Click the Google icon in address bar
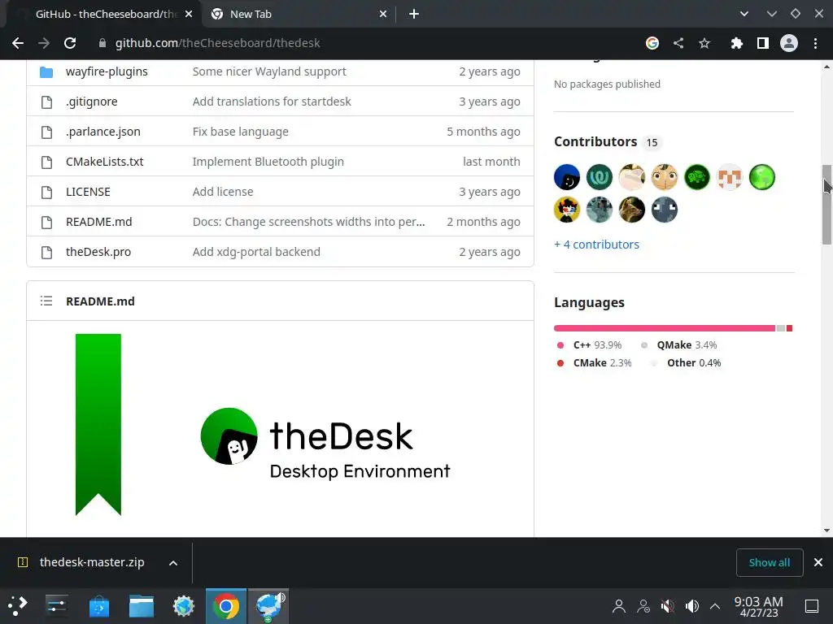The height and width of the screenshot is (624, 833). click(x=652, y=43)
